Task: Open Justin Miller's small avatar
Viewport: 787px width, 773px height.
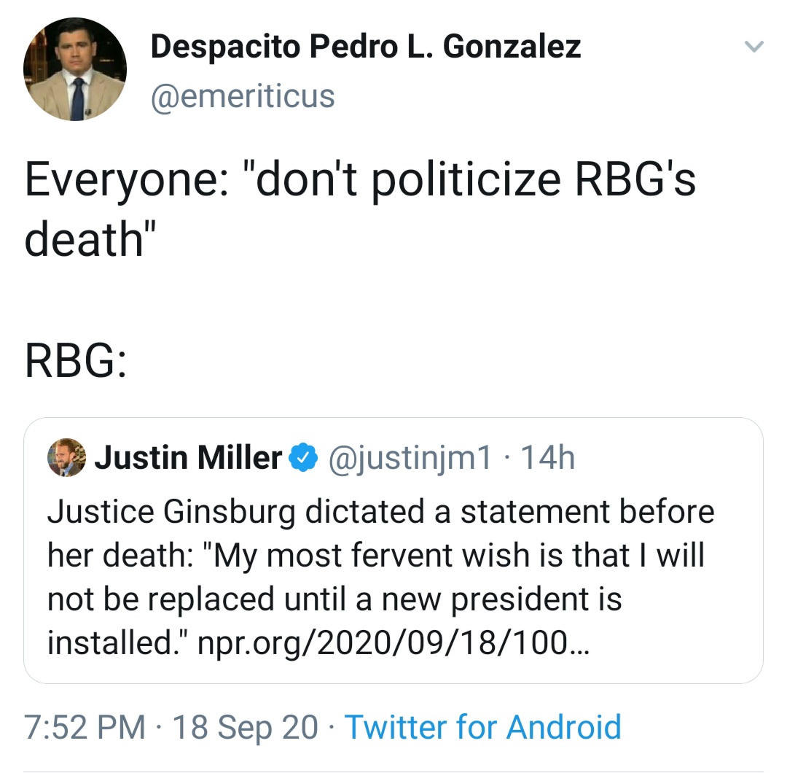Action: pyautogui.click(x=66, y=459)
